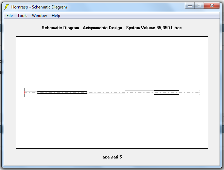Click the red driver marker in schematic
The image size is (224, 170).
(x=24, y=92)
